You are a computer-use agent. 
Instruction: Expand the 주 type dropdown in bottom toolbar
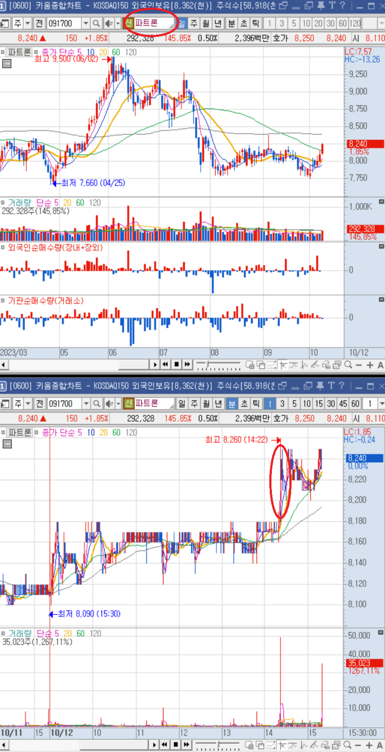click(27, 403)
